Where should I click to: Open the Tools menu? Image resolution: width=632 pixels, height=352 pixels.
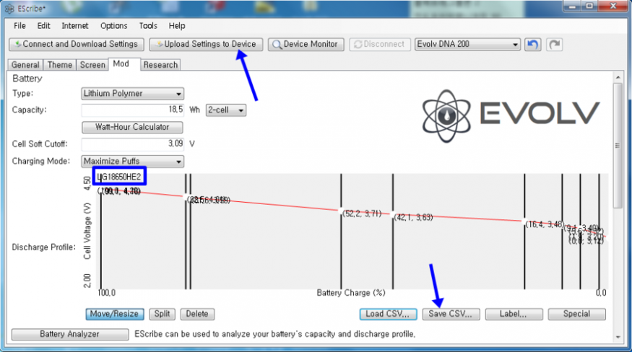[148, 26]
